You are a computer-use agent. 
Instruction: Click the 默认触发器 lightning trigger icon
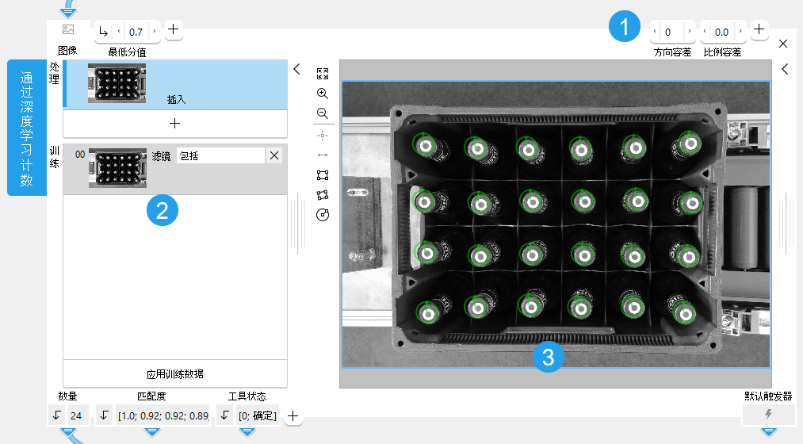tap(767, 415)
